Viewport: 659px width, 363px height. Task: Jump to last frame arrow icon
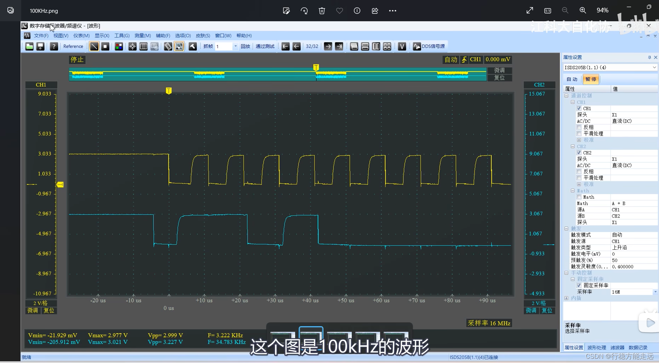point(339,46)
